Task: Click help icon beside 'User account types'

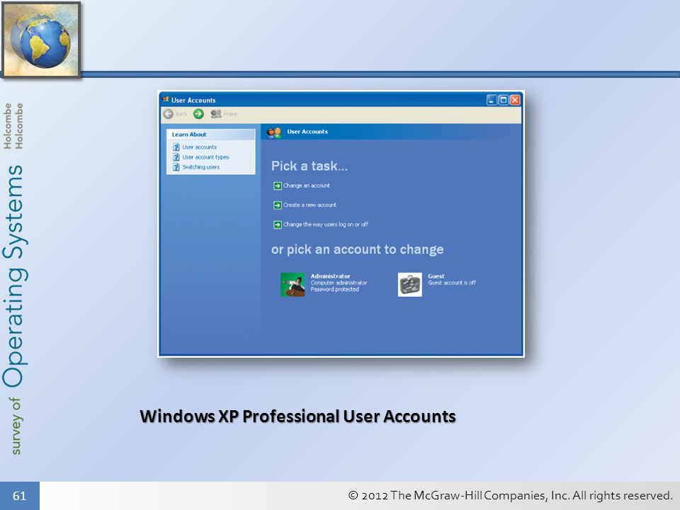Action: click(176, 157)
